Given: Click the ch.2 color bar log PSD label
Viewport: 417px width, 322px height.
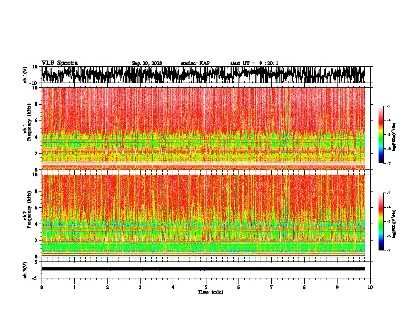Looking at the screenshot, I should pyautogui.click(x=394, y=224).
